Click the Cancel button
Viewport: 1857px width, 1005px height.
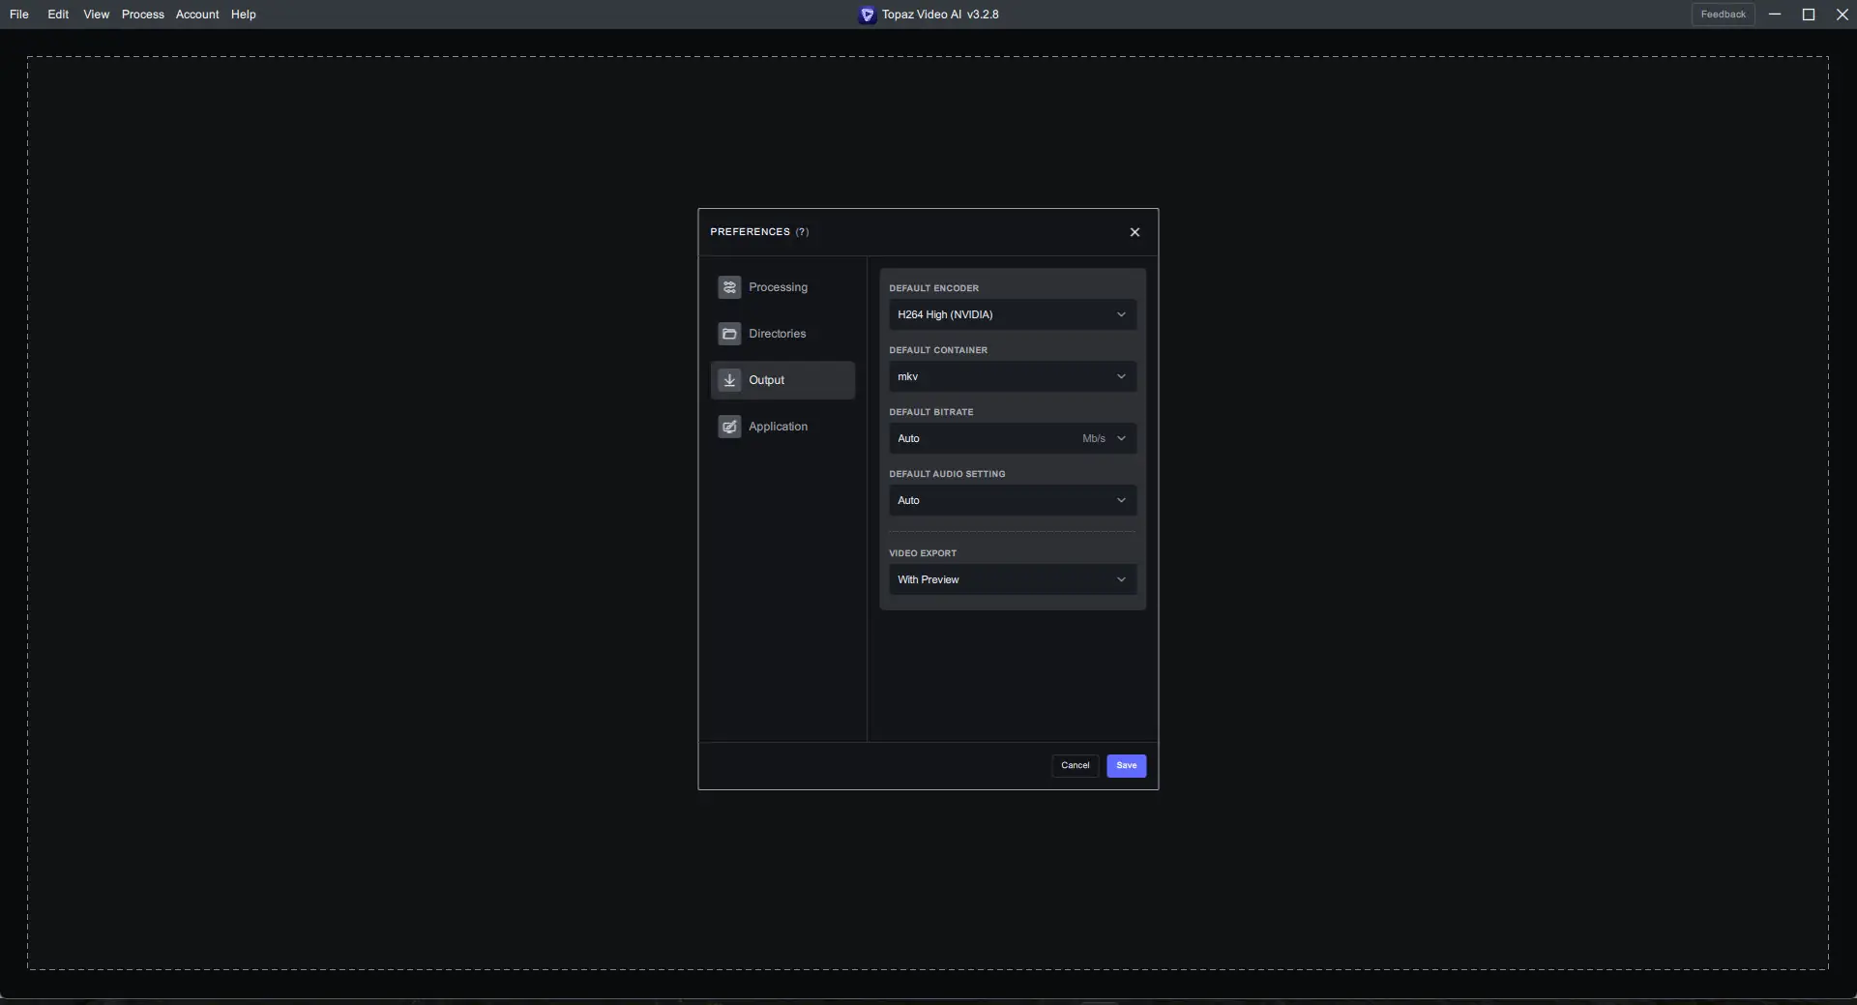(x=1075, y=766)
